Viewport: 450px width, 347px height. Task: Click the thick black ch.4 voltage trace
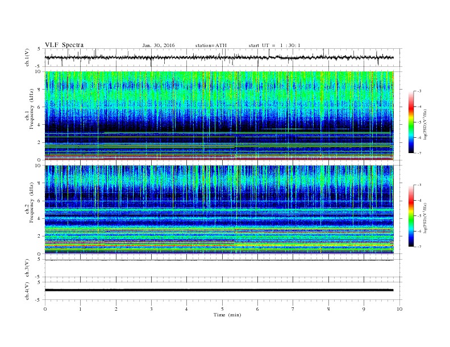tap(219, 290)
